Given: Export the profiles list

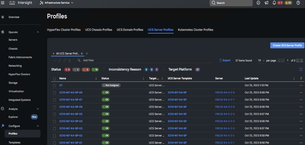Looking at the screenshot, I should point(225,60).
